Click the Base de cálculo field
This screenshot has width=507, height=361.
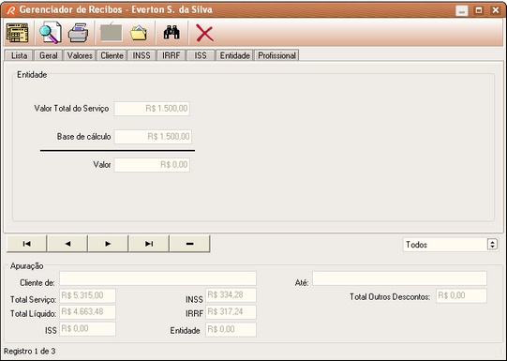click(x=153, y=137)
